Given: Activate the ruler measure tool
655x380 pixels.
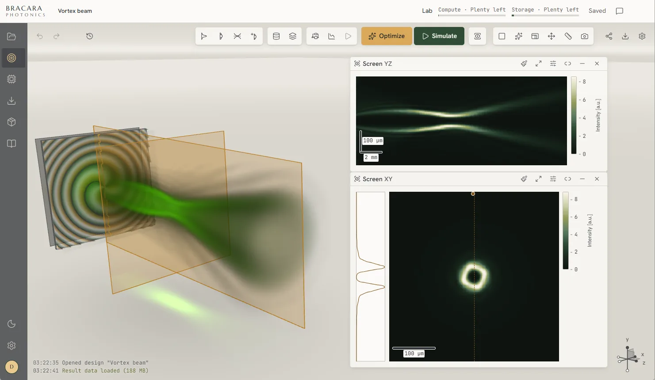Looking at the screenshot, I should coord(568,36).
